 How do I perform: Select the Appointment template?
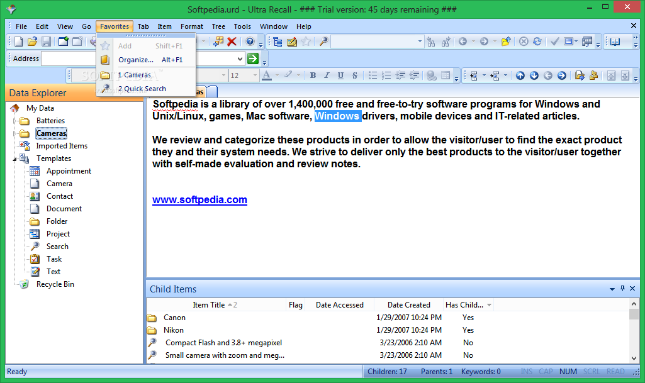point(69,171)
